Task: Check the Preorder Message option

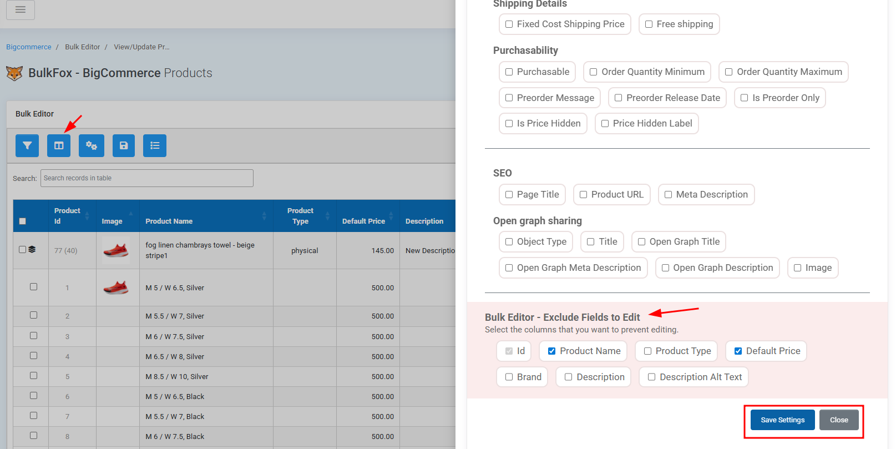Action: pos(509,98)
